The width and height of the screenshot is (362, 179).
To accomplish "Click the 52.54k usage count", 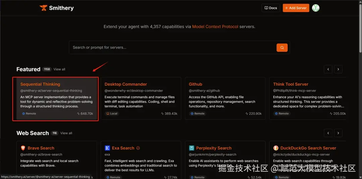I will pos(255,177).
